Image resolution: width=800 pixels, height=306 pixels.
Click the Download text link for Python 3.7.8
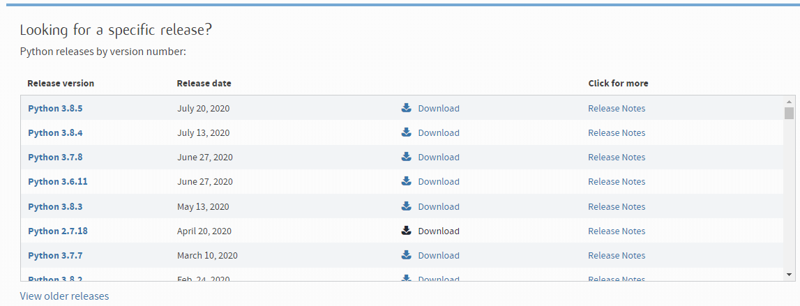[439, 158]
